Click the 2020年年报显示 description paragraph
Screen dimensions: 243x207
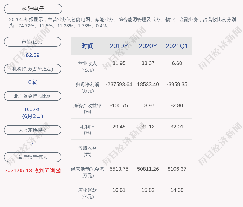click(x=123, y=23)
